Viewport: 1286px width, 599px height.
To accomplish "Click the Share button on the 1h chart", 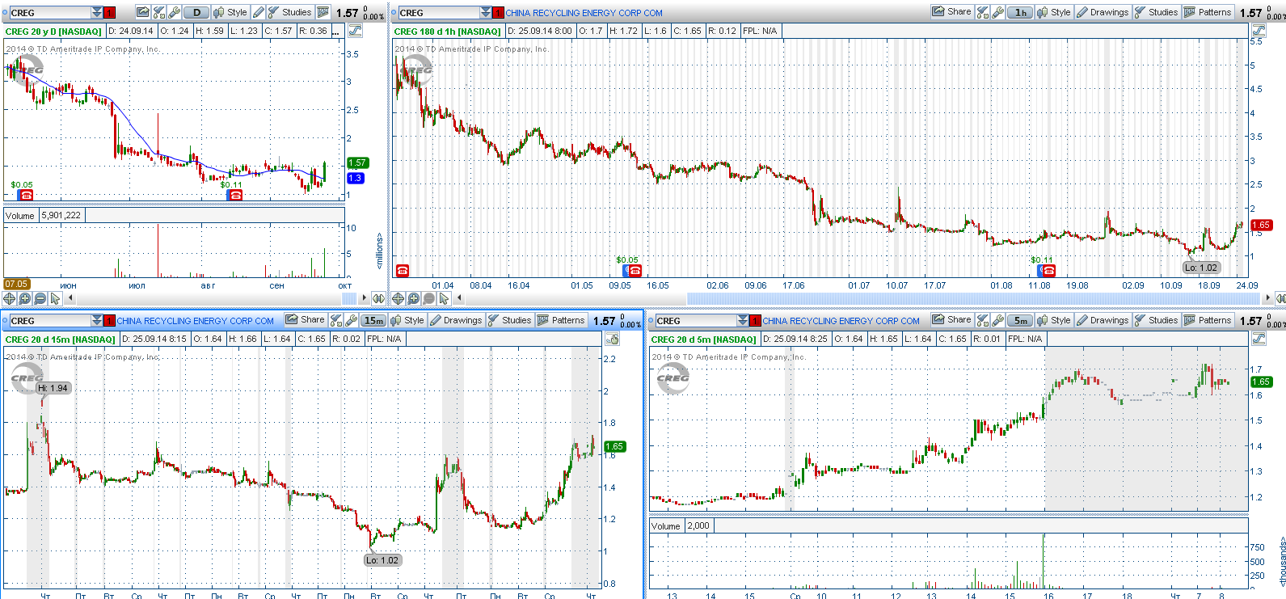I will 951,12.
